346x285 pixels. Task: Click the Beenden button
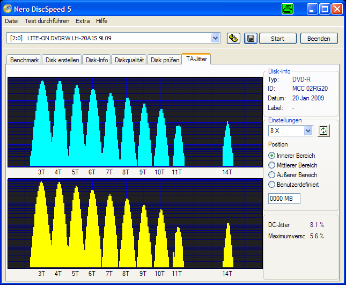point(319,39)
